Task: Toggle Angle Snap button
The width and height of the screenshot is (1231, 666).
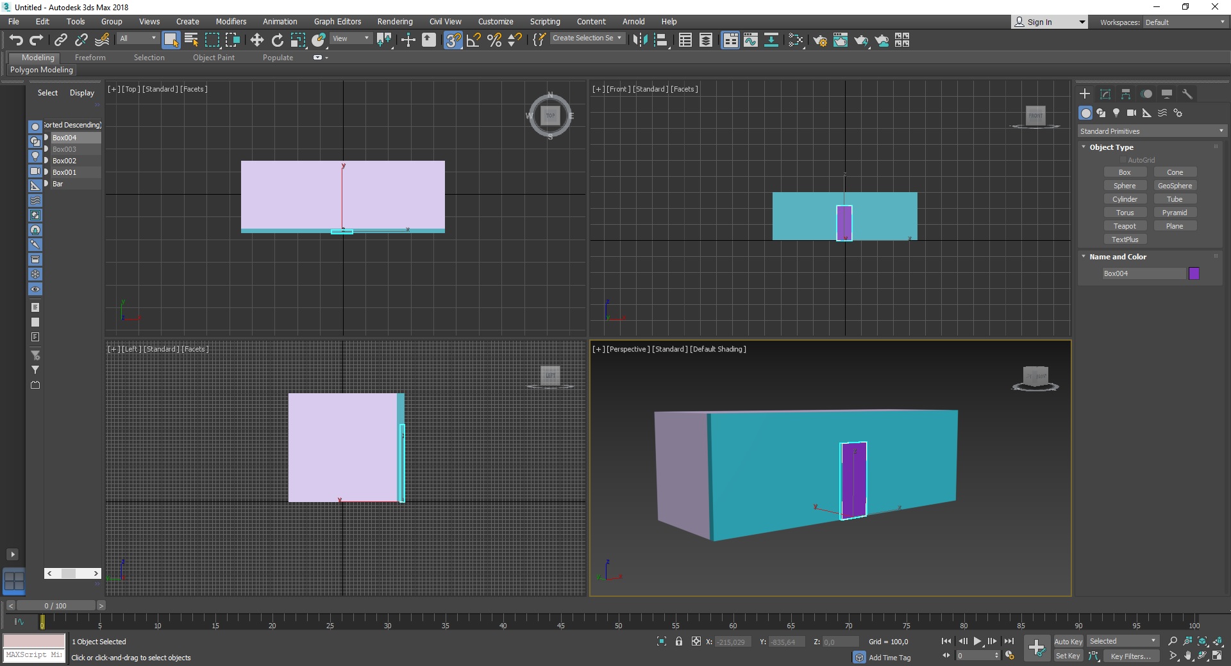Action: pos(474,40)
